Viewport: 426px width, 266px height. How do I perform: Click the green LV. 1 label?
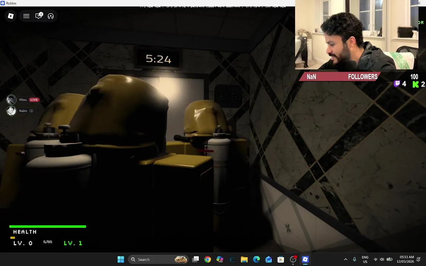[x=73, y=243]
